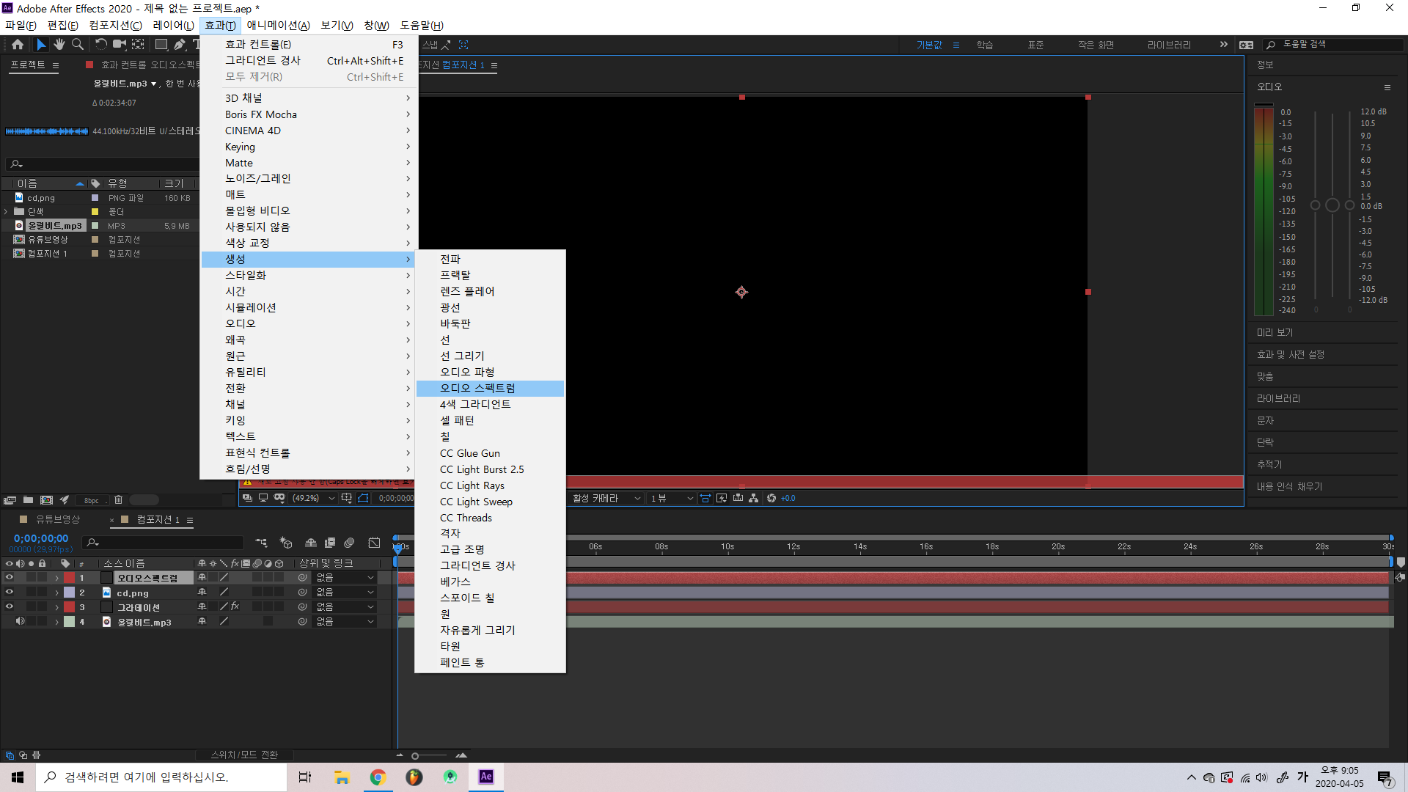Create a new folder in project panel
This screenshot has width=1408, height=792.
click(x=28, y=500)
